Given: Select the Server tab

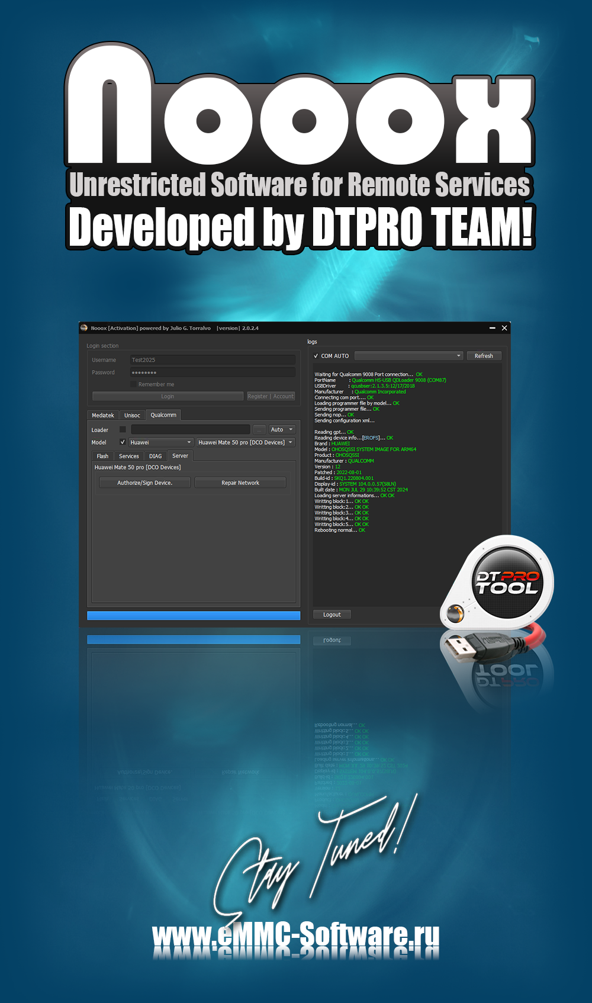Looking at the screenshot, I should point(180,456).
